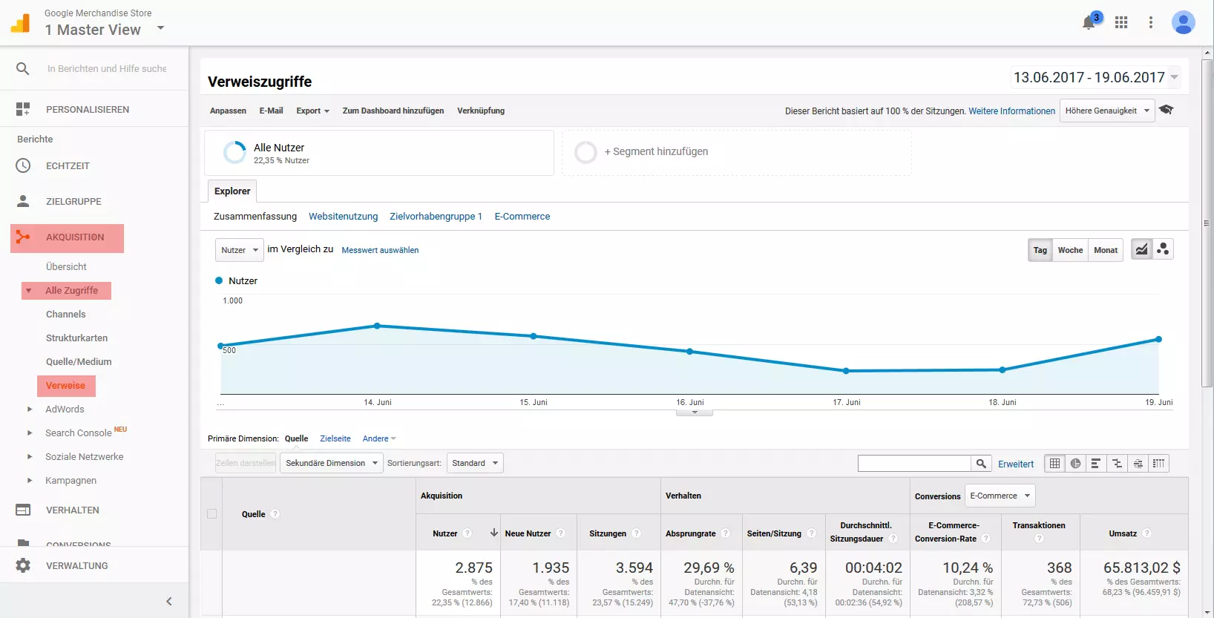The height and width of the screenshot is (618, 1214).
Task: Click the Export button
Action: click(312, 111)
